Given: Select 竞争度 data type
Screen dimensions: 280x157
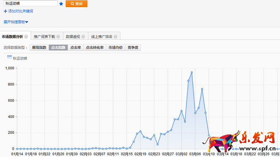Looking at the screenshot, I should (x=133, y=48).
